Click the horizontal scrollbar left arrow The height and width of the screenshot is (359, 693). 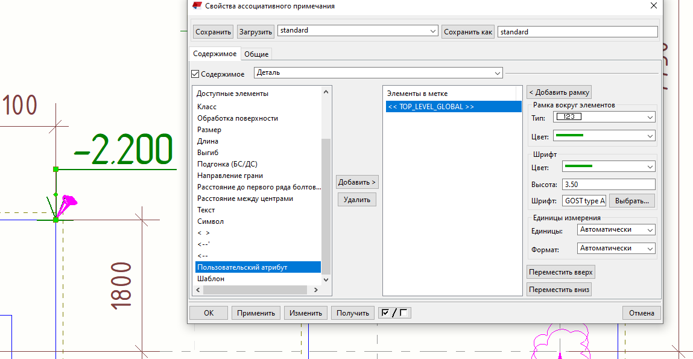point(198,290)
